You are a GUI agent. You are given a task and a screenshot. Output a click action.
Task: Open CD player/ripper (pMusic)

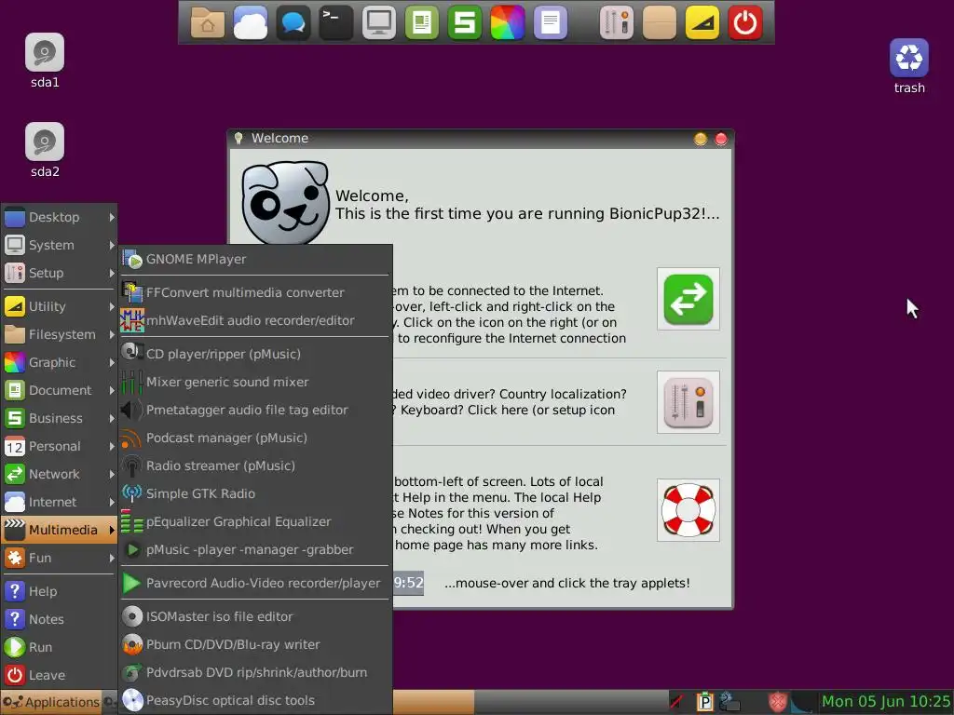(x=255, y=354)
